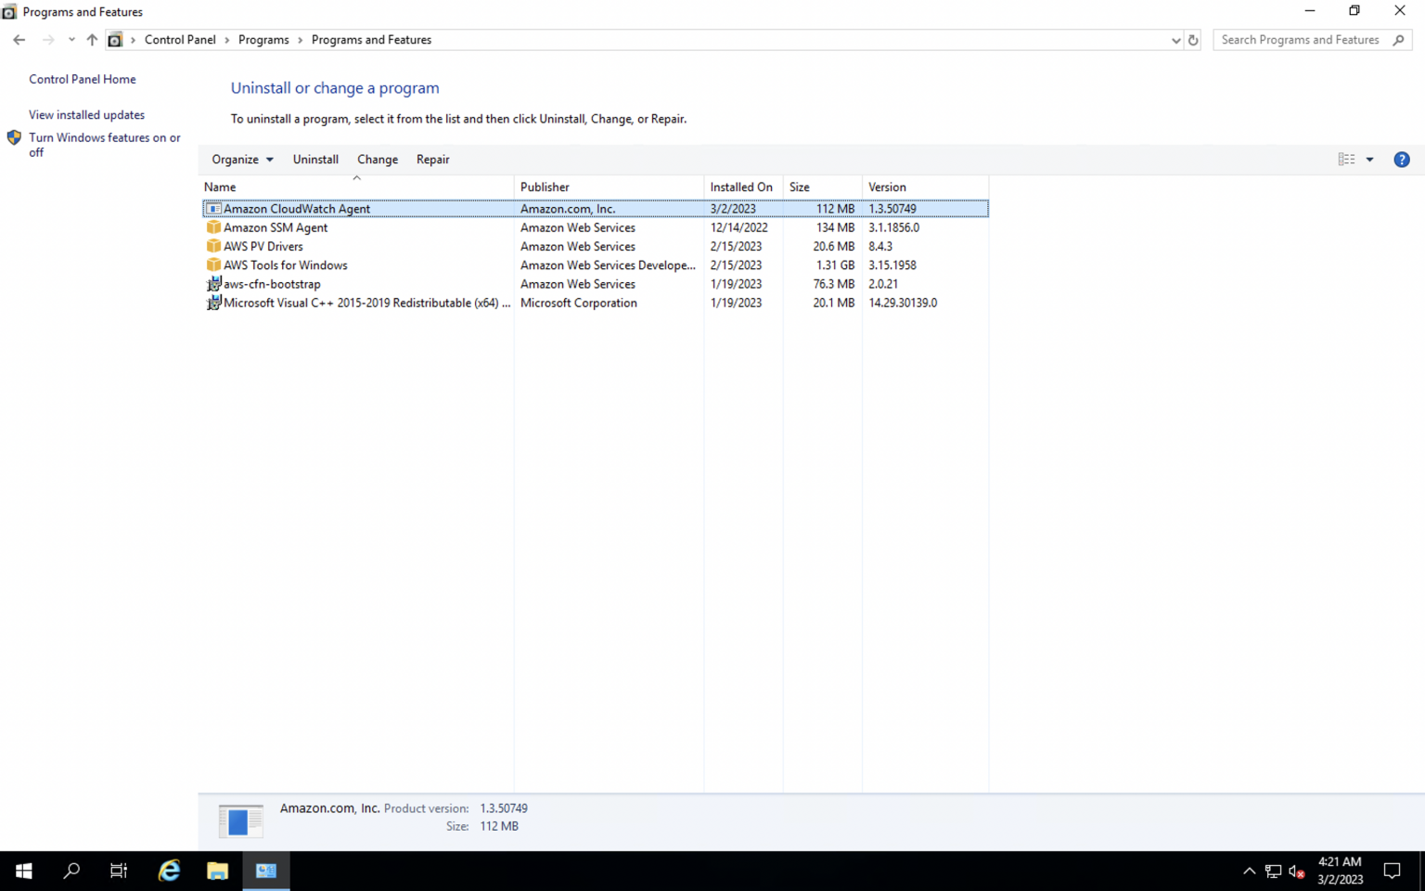Click the search magnifier icon on the taskbar

pos(71,871)
